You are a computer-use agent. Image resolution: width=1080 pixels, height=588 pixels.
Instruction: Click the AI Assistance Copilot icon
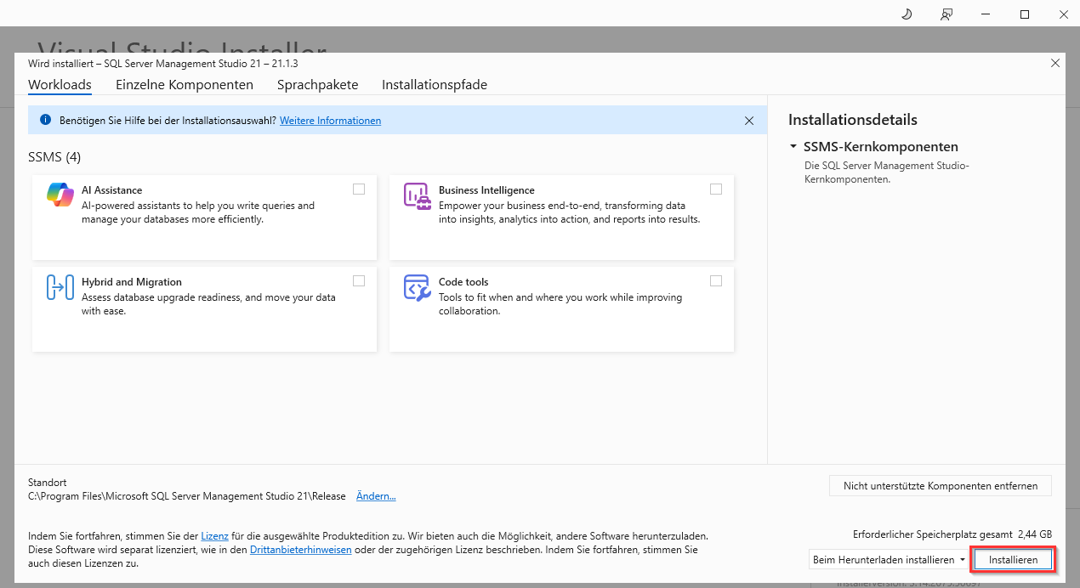[x=60, y=195]
